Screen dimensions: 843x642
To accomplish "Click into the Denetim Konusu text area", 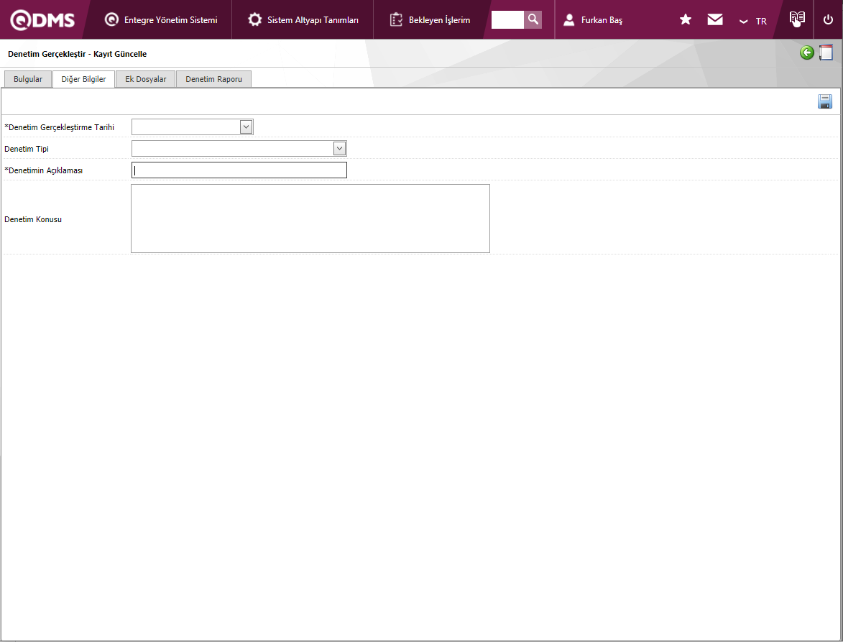I will point(310,219).
